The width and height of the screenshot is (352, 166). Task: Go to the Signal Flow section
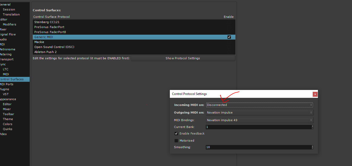(8, 35)
